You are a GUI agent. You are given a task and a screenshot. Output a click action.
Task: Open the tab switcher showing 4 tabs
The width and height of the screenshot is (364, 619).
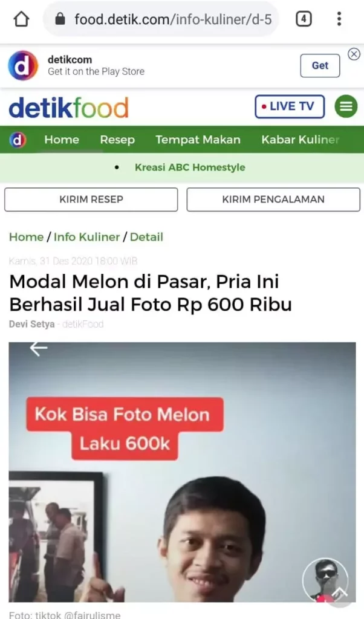(303, 19)
